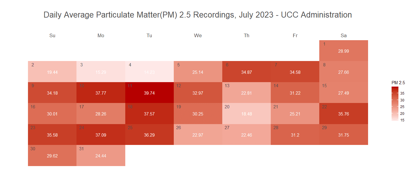Click the Sa weekday column header
Image resolution: width=413 pixels, height=186 pixels.
click(344, 36)
